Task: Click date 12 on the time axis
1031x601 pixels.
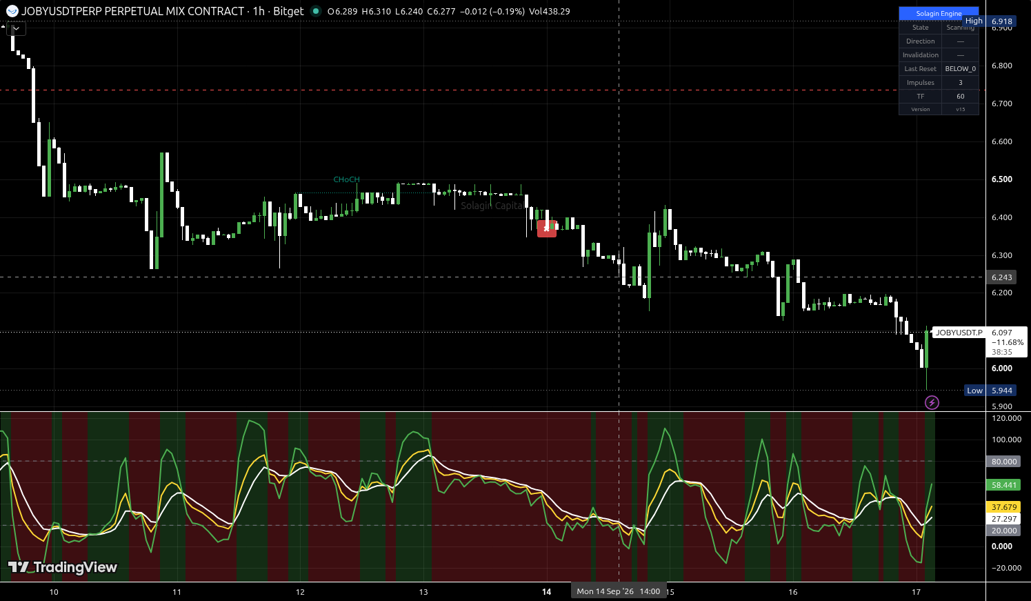Action: 300,592
